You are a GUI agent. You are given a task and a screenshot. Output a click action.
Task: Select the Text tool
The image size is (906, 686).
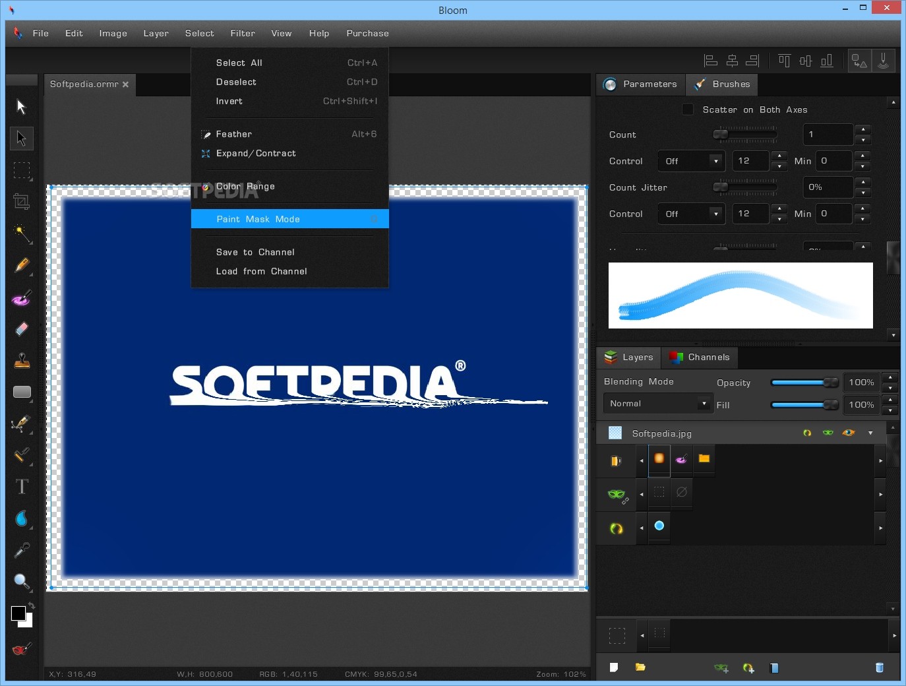click(22, 486)
